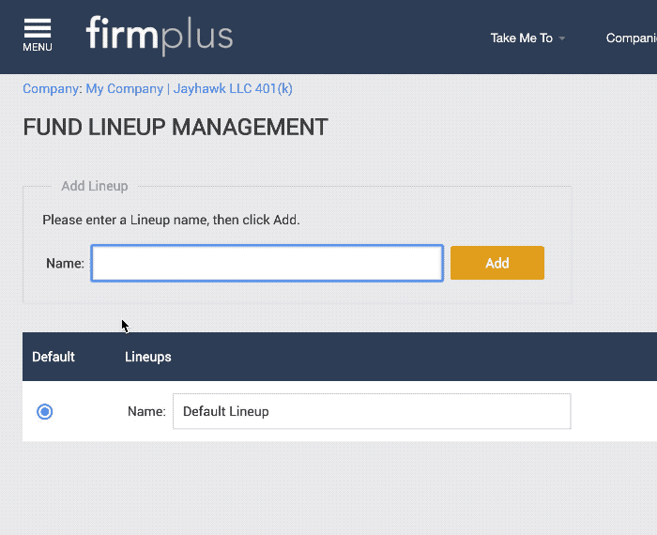Click the Lineups column header

click(x=148, y=357)
